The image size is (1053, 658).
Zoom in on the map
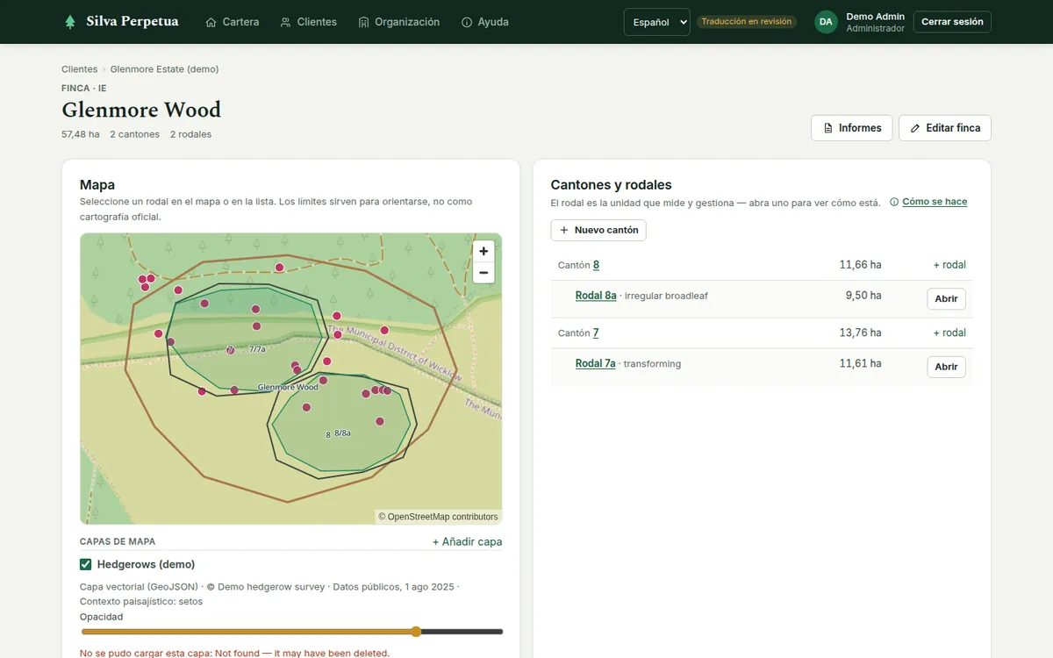click(484, 252)
